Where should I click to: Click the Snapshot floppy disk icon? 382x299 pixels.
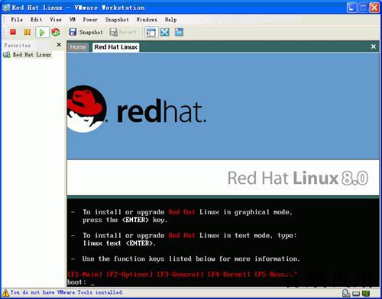(73, 32)
